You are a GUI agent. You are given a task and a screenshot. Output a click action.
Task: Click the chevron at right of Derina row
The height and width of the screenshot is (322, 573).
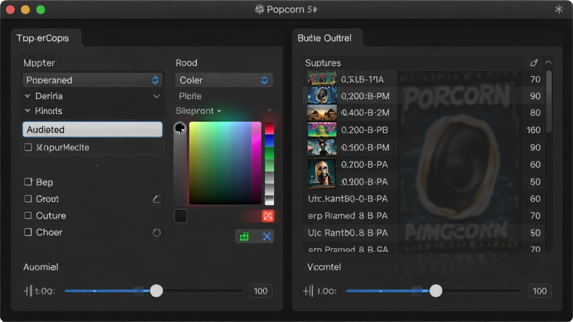click(x=157, y=96)
